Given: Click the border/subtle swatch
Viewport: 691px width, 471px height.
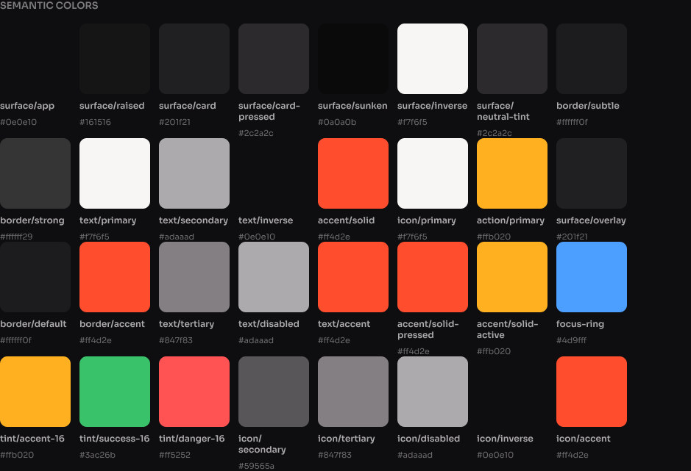Looking at the screenshot, I should click(x=592, y=59).
